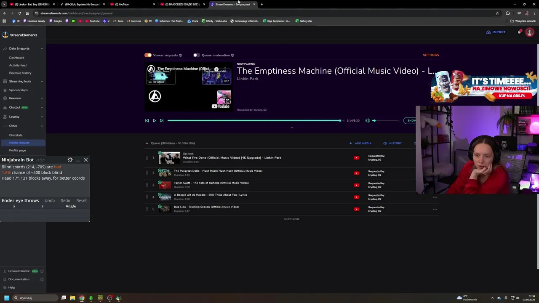Open the Queue moderation help icon
539x303 pixels.
tap(232, 55)
